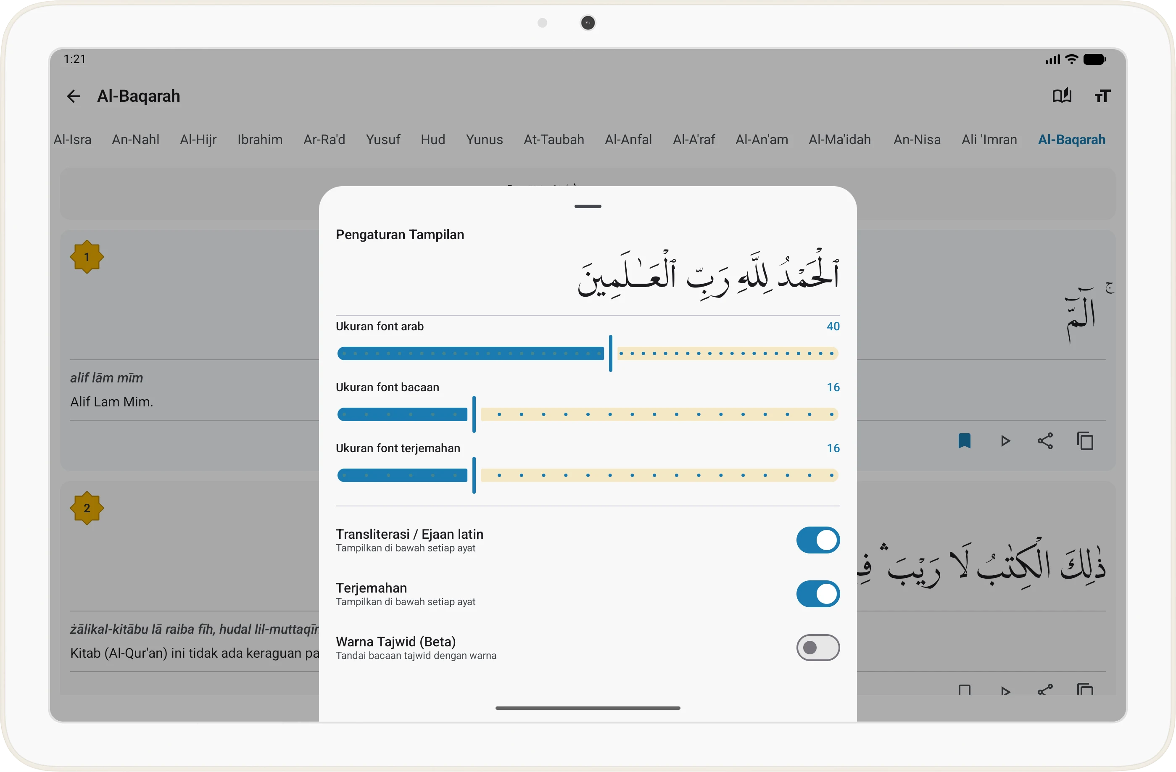Open the Yusuf surah tab
The width and height of the screenshot is (1176, 772).
(383, 140)
